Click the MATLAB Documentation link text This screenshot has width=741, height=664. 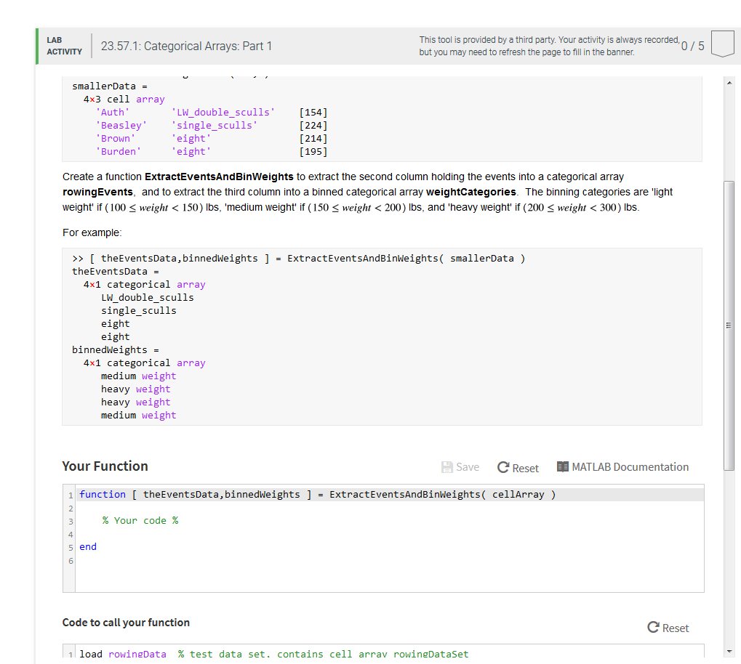click(630, 467)
